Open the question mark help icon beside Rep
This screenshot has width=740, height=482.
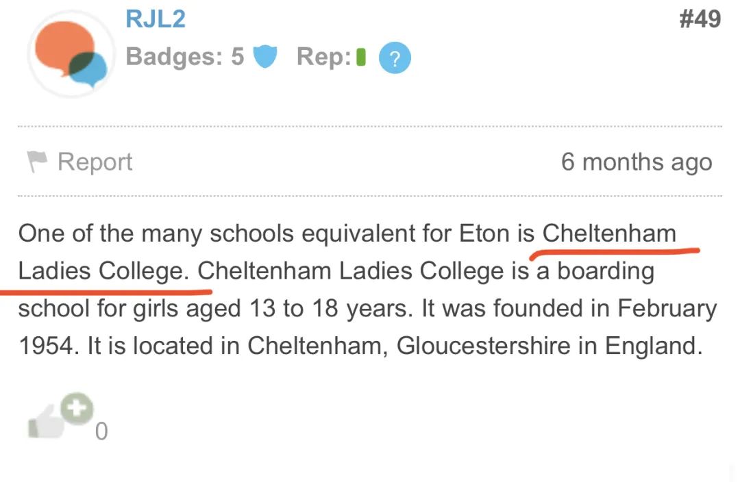coord(395,58)
